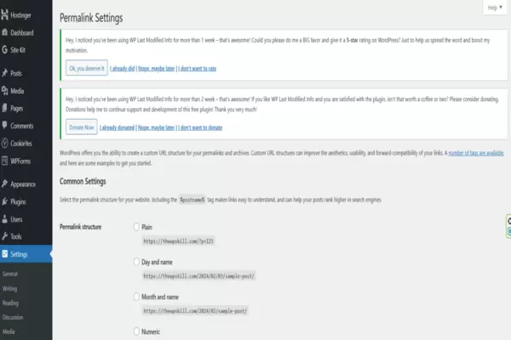
Task: Click the WPForms form icon
Action: point(4,161)
